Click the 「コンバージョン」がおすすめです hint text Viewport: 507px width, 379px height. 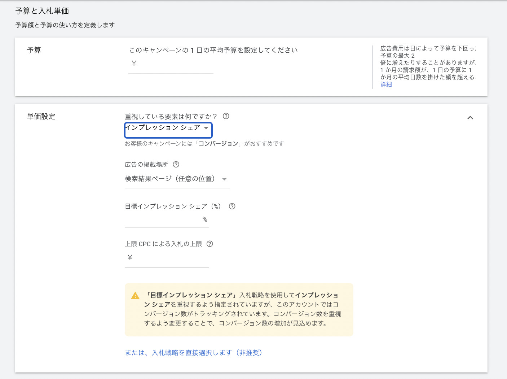(x=204, y=144)
